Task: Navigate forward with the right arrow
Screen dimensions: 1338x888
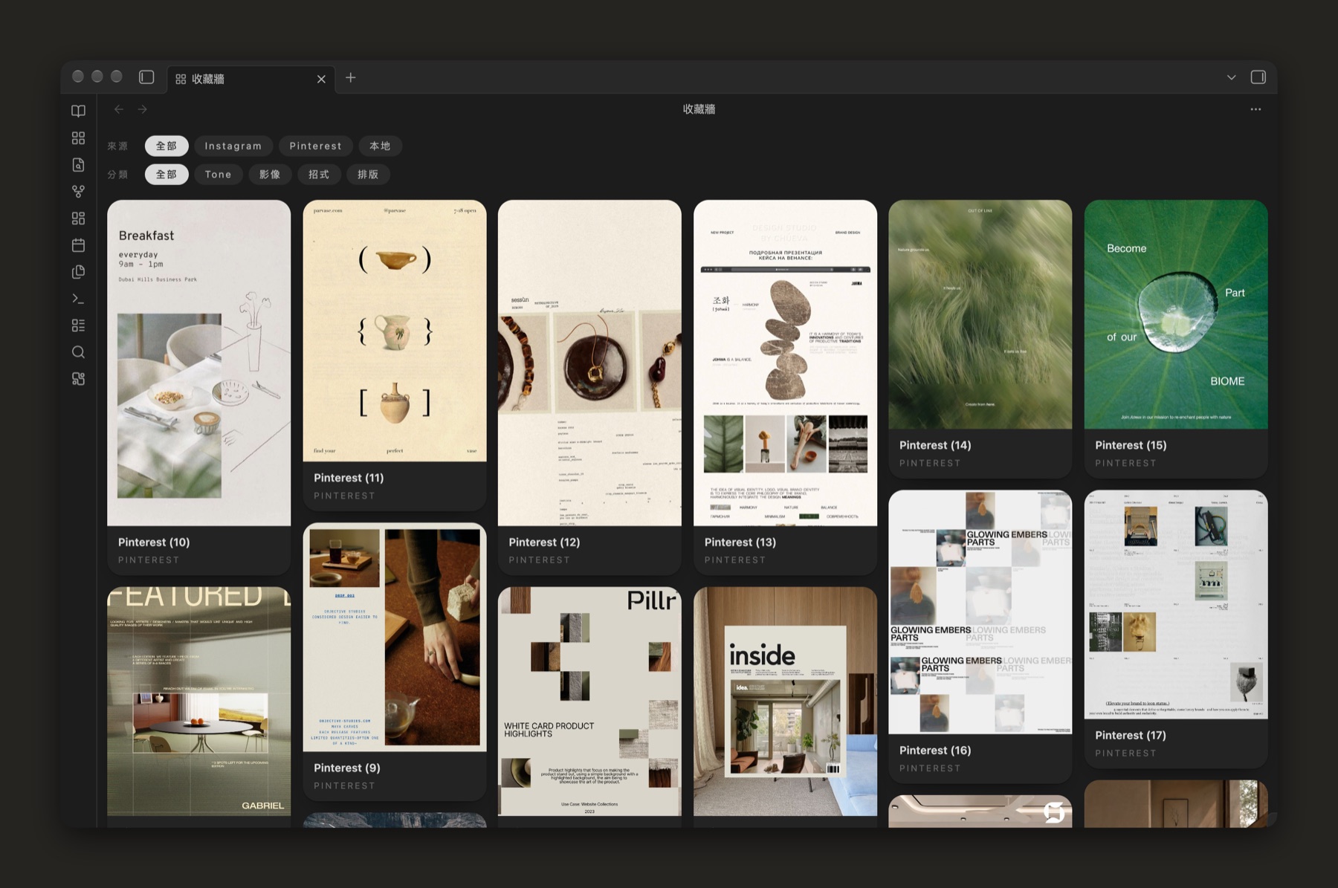Action: [x=143, y=109]
